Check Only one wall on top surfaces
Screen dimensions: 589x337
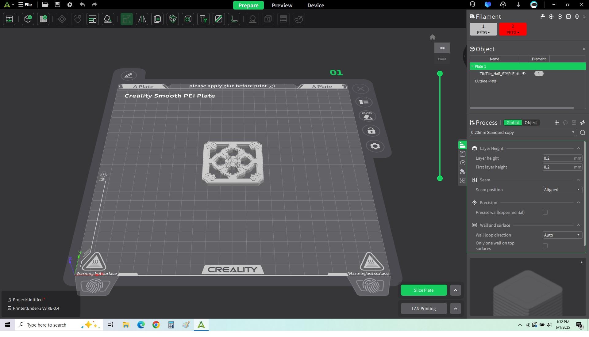click(x=545, y=246)
